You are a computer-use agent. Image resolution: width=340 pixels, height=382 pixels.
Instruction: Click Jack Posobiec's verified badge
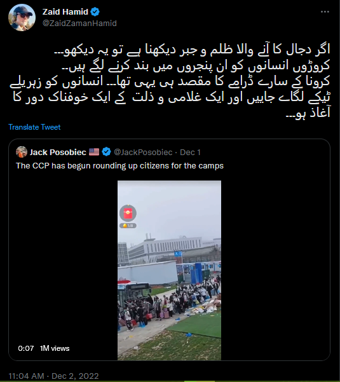click(106, 152)
